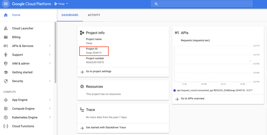Image resolution: width=267 pixels, height=135 pixels.
Task: Click the IAM & admin shield icon
Action: 6,63
